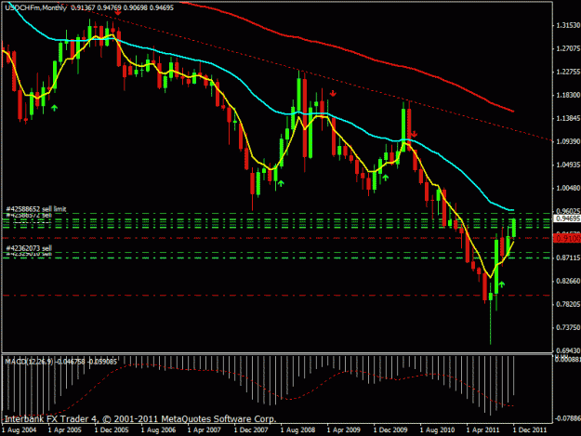Select the red dash-dot horizontal line near 0.80
581x436 pixels.
point(276,296)
